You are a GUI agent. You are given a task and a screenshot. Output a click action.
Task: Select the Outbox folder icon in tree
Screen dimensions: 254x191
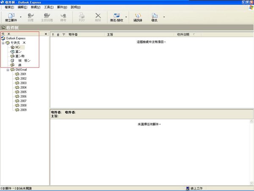(x=12, y=52)
